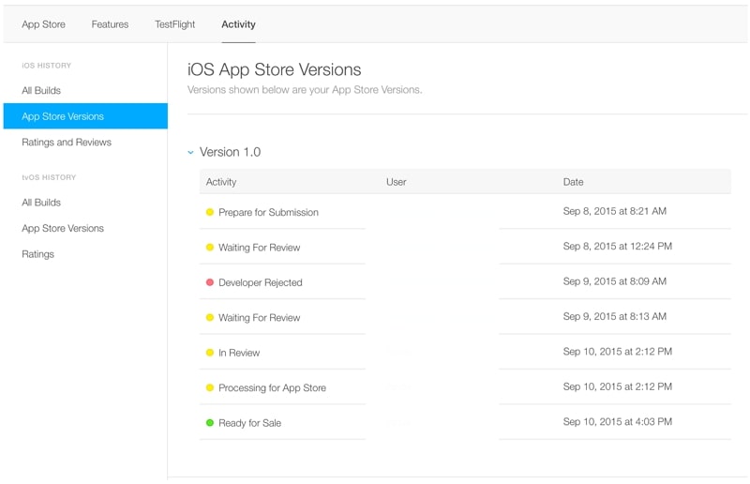Click yellow dot beside Sep 8 Waiting For Review
The width and height of the screenshot is (750, 484).
tap(209, 248)
